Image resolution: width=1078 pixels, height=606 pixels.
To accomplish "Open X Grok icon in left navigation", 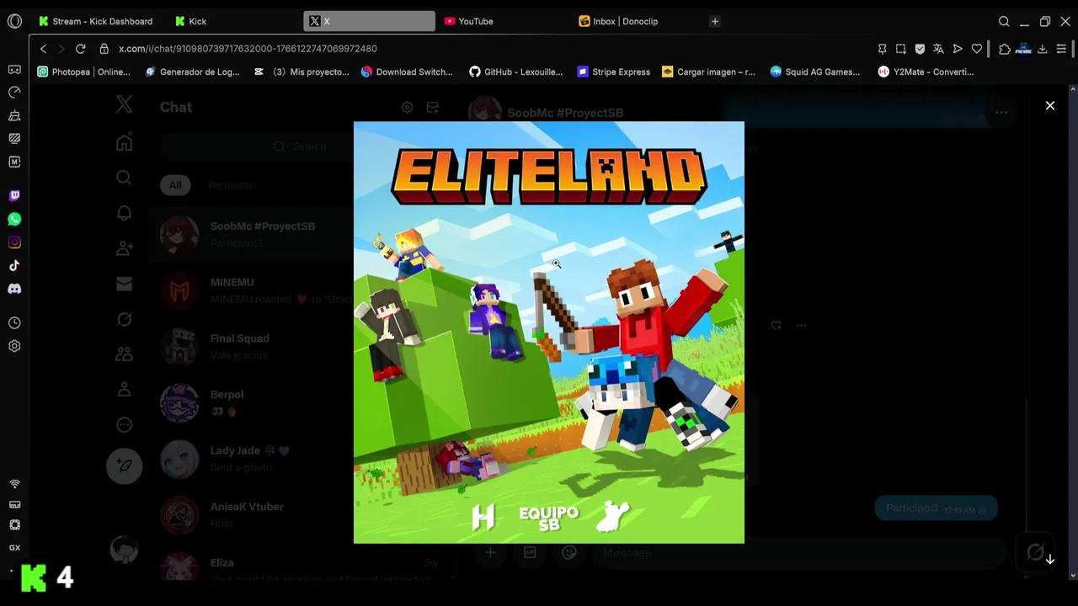I will pyautogui.click(x=124, y=319).
